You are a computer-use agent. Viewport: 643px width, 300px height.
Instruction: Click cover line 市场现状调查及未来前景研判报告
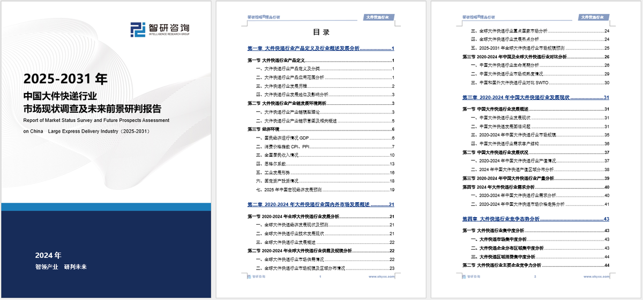(x=92, y=109)
